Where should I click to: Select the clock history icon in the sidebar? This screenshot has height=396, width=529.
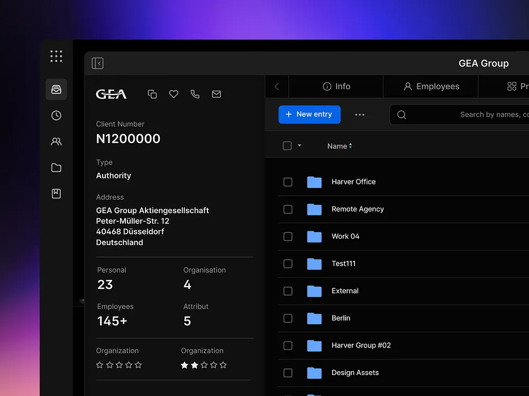(56, 115)
